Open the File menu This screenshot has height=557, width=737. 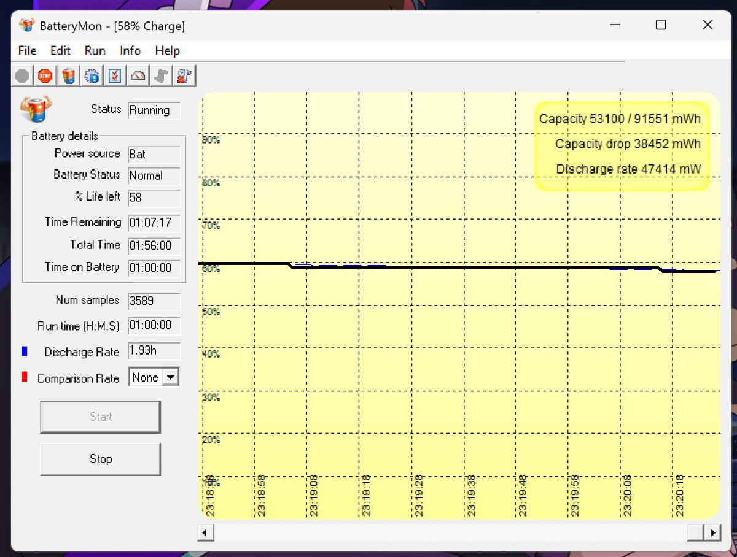click(28, 51)
